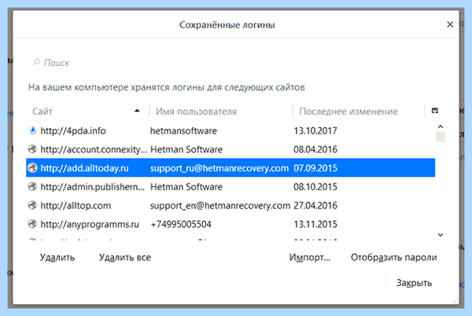Sort by Последнее изменение column
The width and height of the screenshot is (472, 316).
tap(358, 112)
